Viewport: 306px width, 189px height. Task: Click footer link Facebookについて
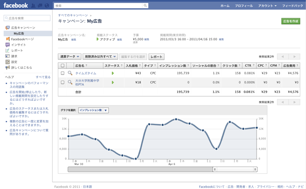click(x=212, y=186)
